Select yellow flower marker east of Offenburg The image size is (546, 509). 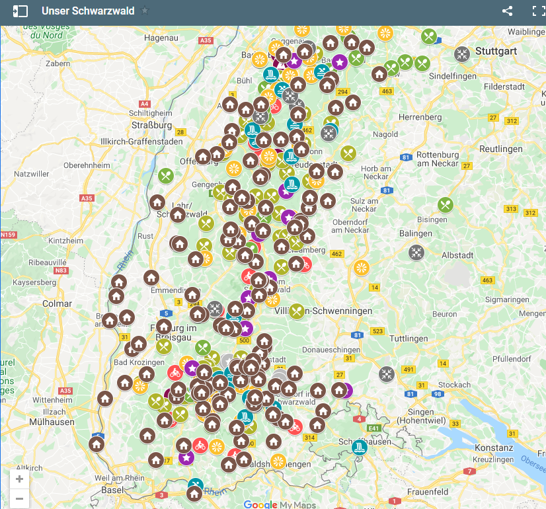click(233, 169)
